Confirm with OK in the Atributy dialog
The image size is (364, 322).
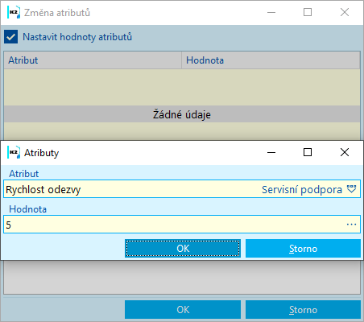183,249
